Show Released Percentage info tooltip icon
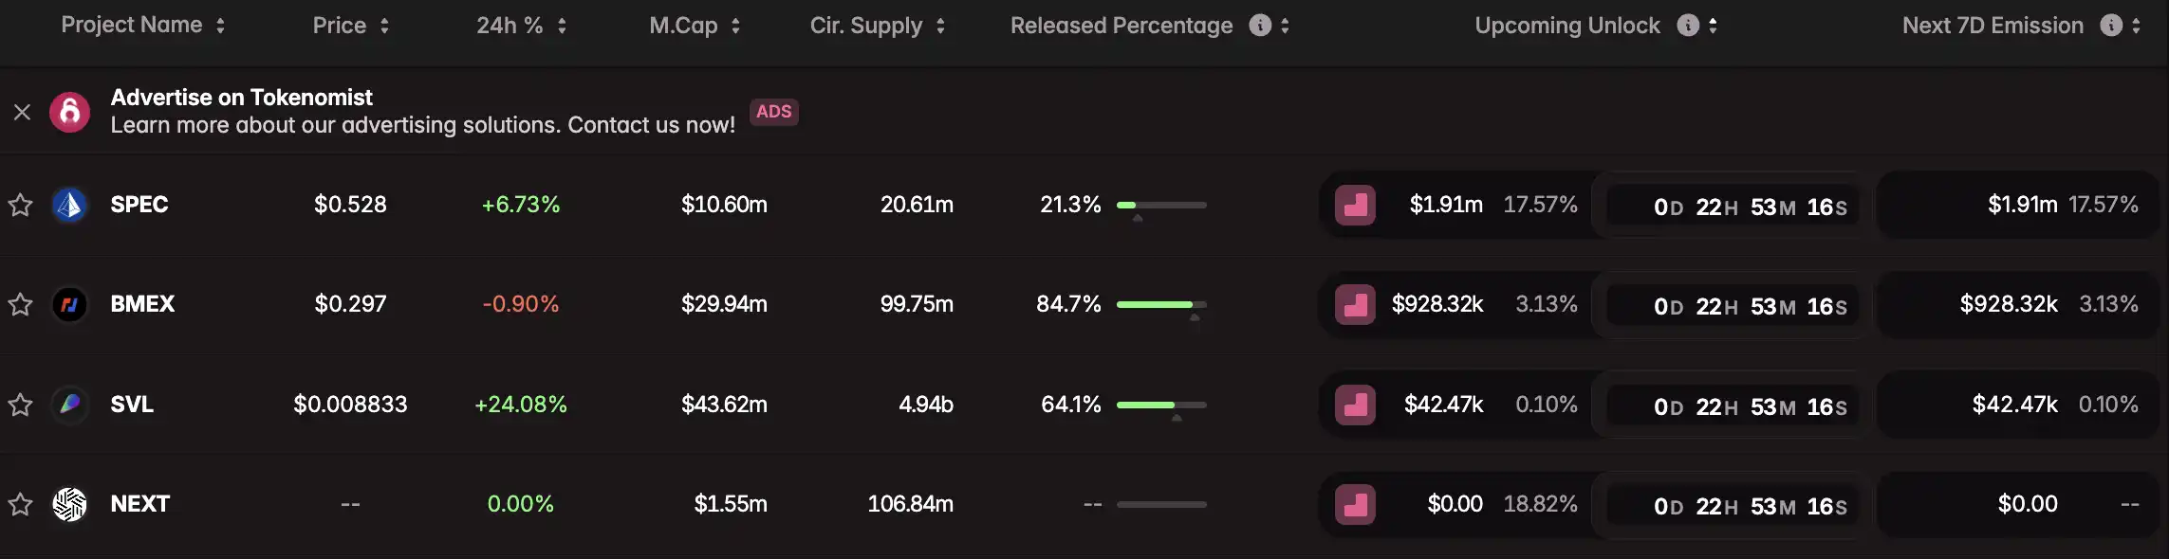2169x559 pixels. pos(1260,26)
